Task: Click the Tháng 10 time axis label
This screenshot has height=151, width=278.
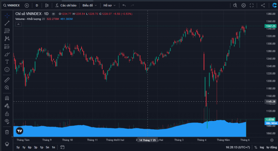Action: click(67, 140)
